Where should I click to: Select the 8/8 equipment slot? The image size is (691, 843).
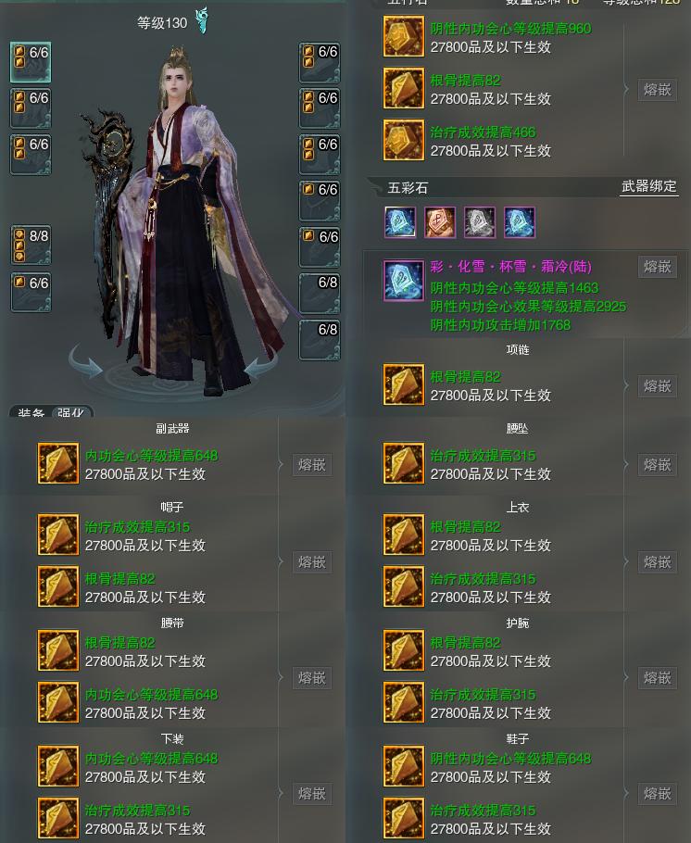(31, 245)
